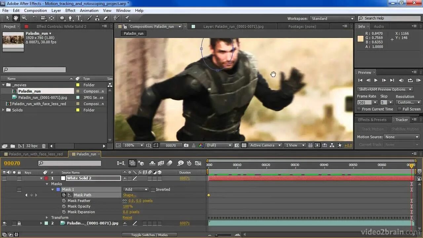Select the Rotation tool
Image resolution: width=423 pixels, height=238 pixels.
click(35, 18)
